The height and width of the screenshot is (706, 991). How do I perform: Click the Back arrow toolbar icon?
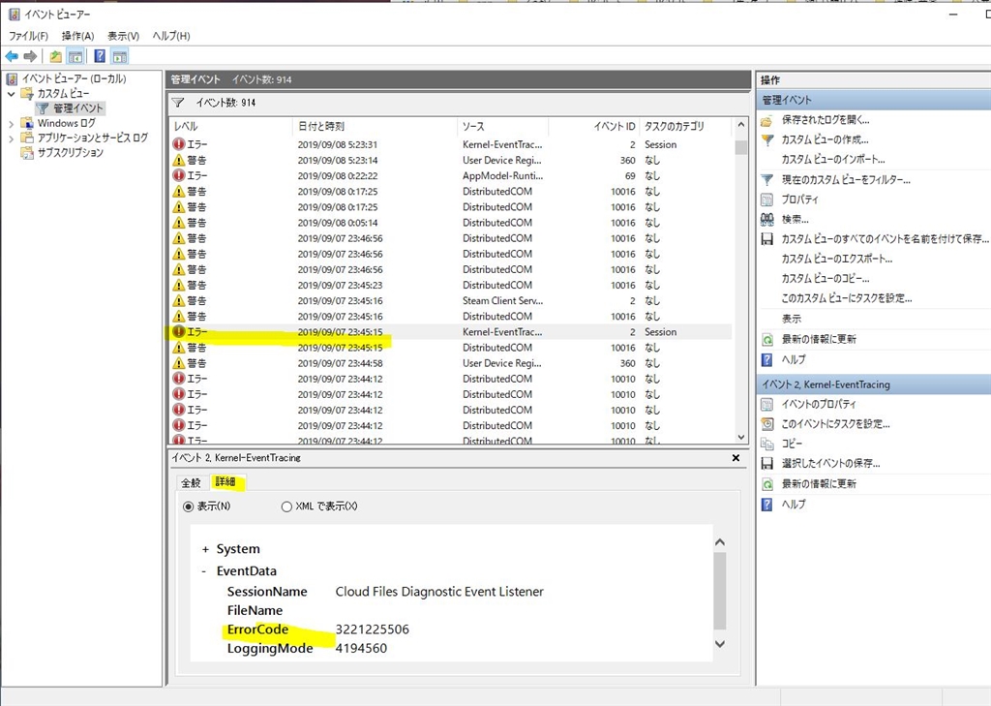pyautogui.click(x=12, y=56)
